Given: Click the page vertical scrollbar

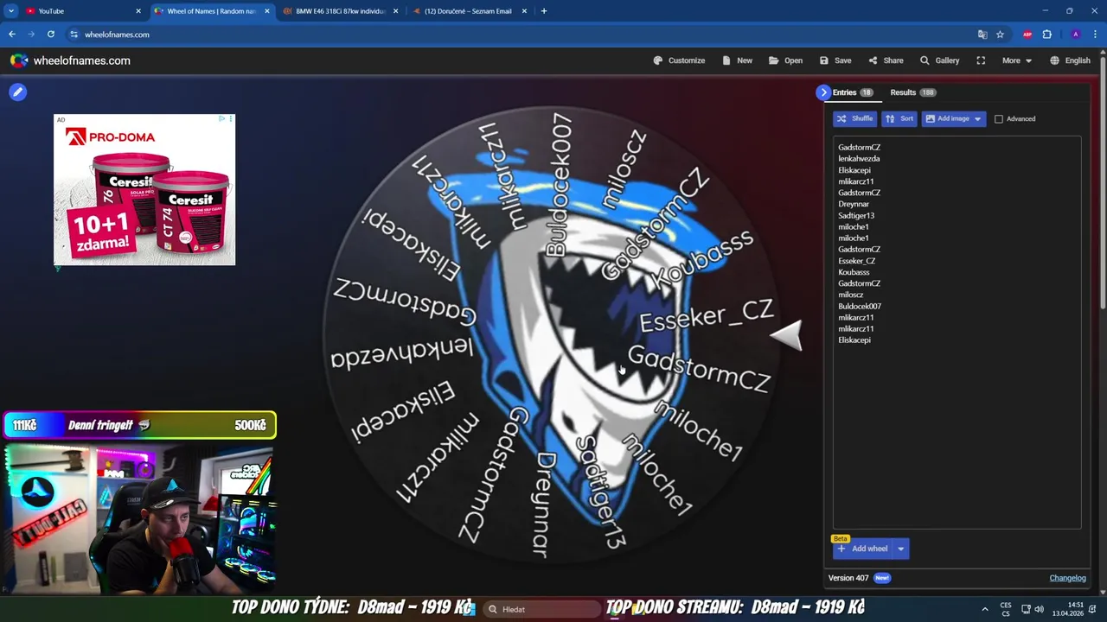Looking at the screenshot, I should pyautogui.click(x=1103, y=181).
